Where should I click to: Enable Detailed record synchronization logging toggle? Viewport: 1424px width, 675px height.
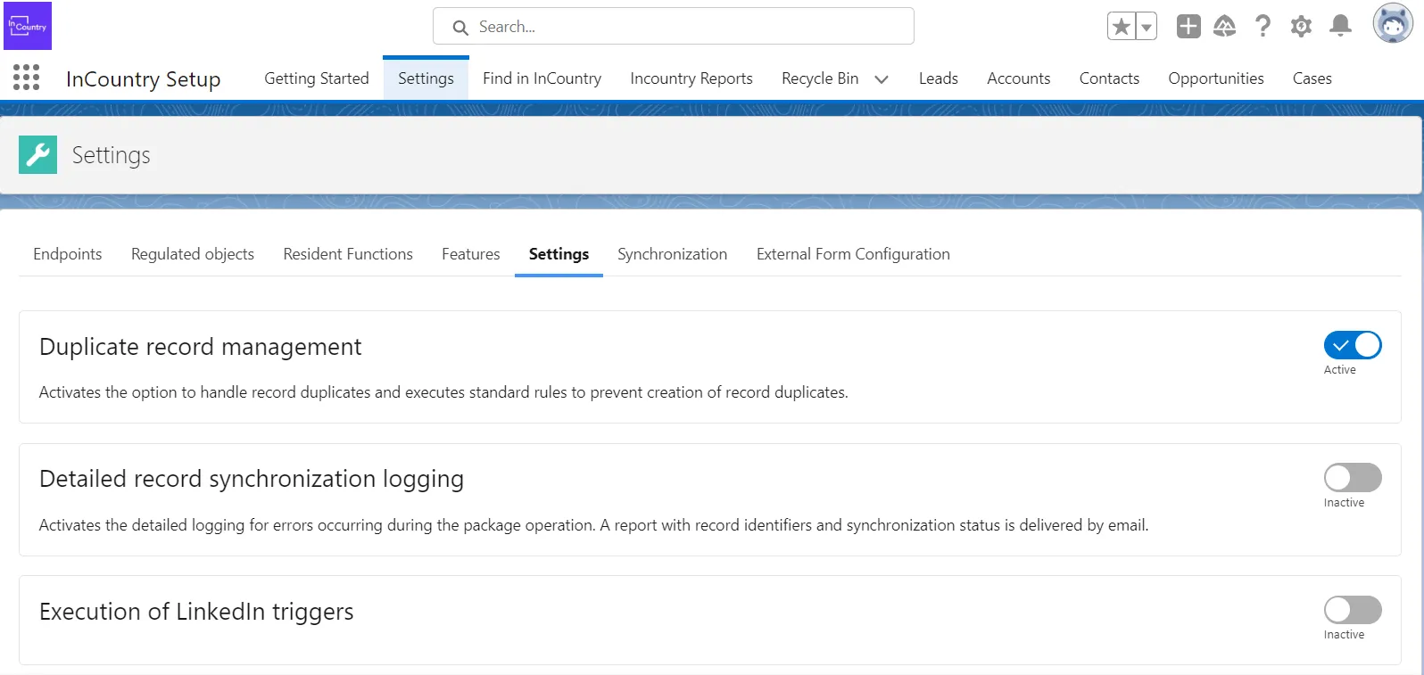(1352, 478)
